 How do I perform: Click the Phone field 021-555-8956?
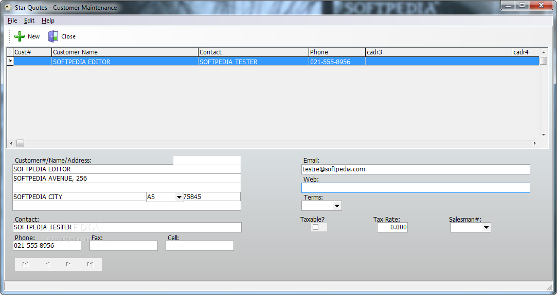(x=47, y=246)
